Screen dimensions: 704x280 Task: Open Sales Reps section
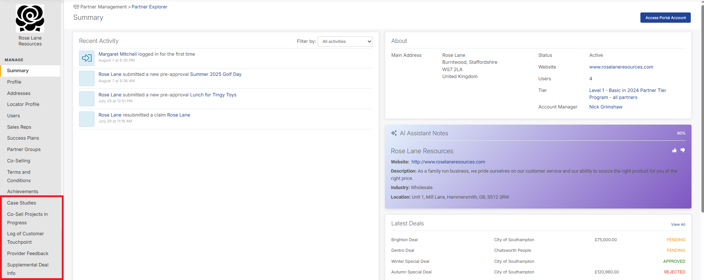[19, 127]
